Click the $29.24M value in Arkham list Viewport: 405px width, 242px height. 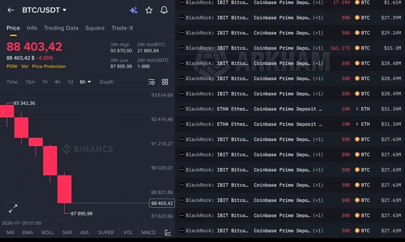(391, 33)
